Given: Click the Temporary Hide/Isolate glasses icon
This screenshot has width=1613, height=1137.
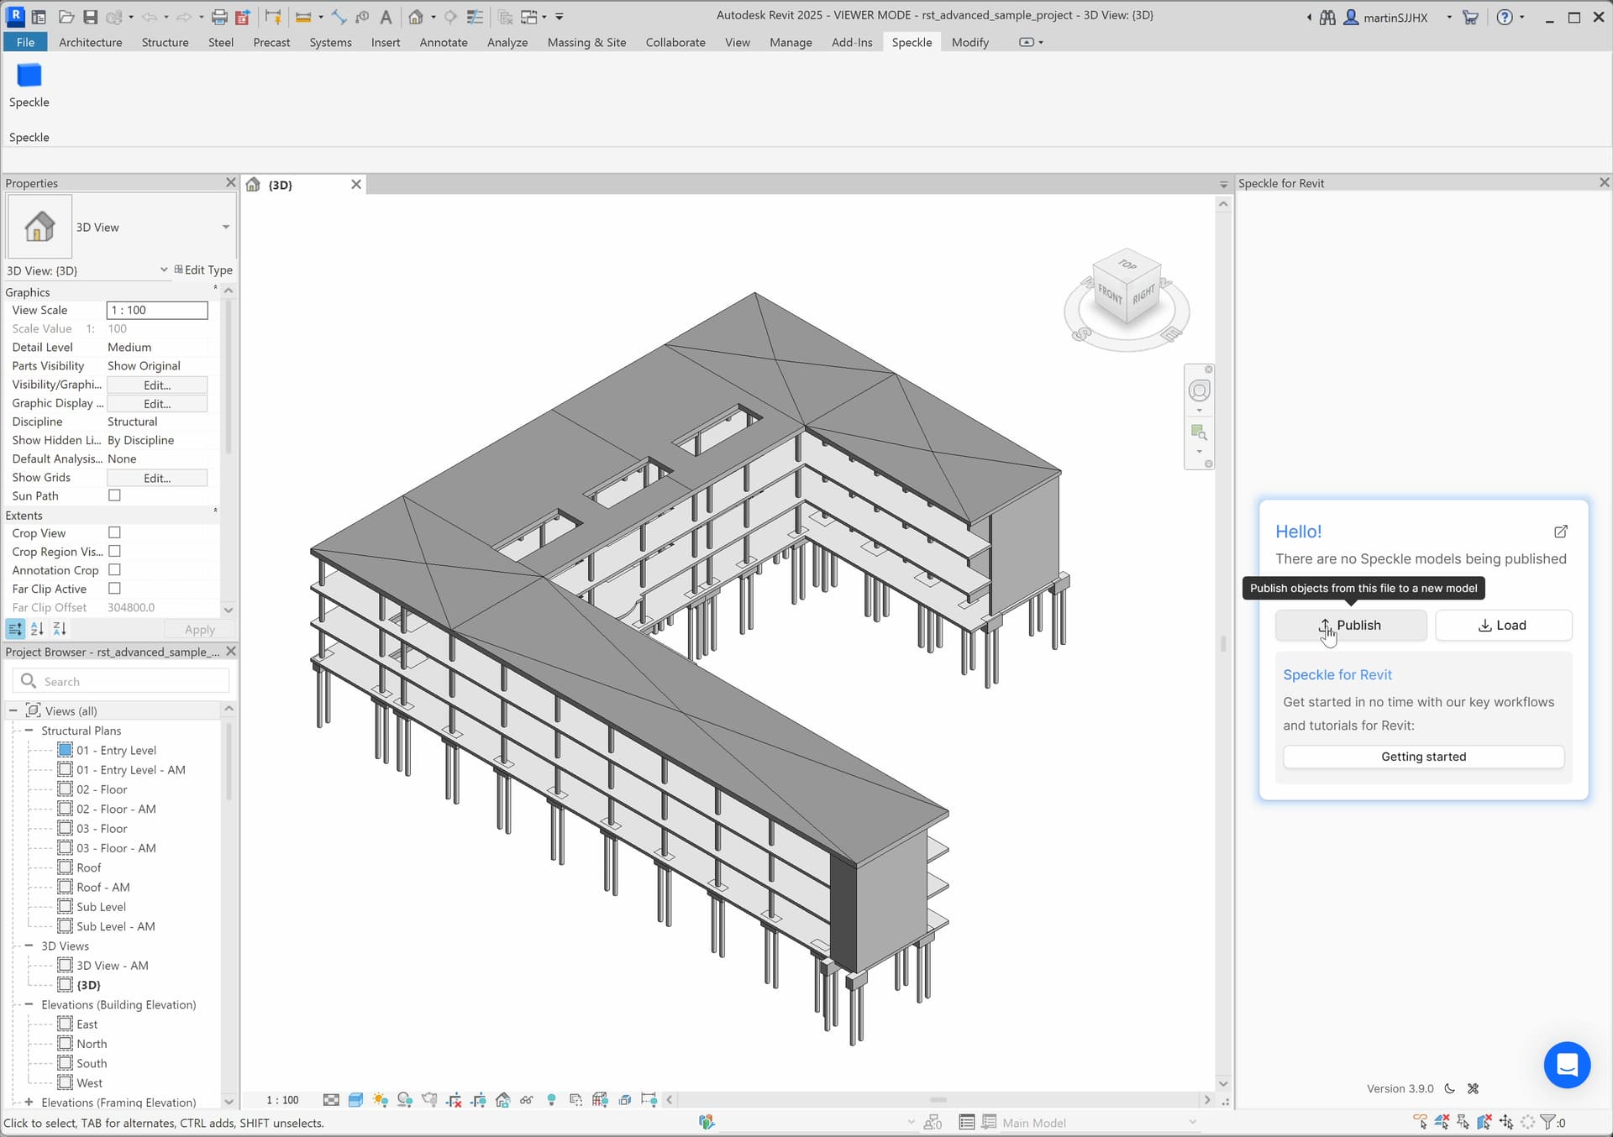Looking at the screenshot, I should 527,1100.
